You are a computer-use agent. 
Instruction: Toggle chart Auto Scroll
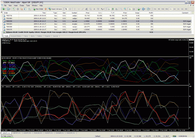click(x=130, y=9)
